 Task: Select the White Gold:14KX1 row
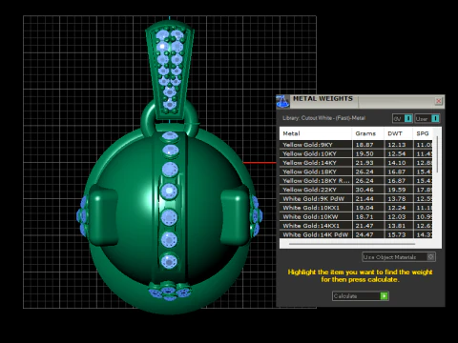tap(356, 226)
